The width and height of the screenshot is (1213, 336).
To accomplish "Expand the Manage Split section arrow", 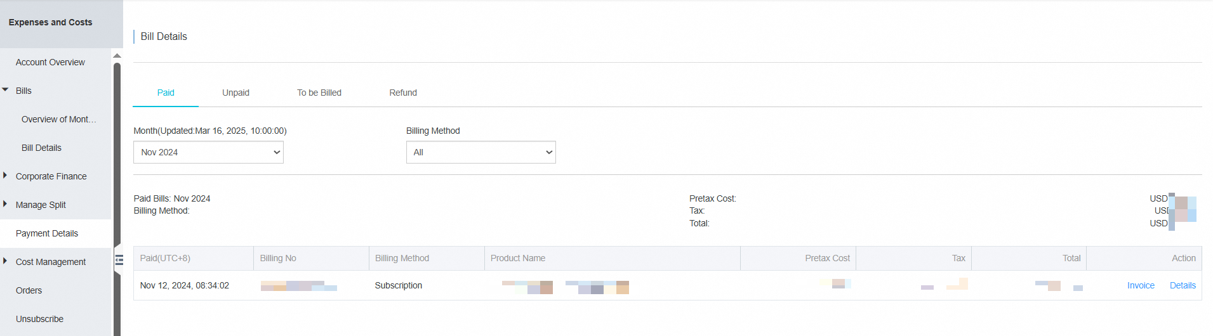I will coord(6,204).
